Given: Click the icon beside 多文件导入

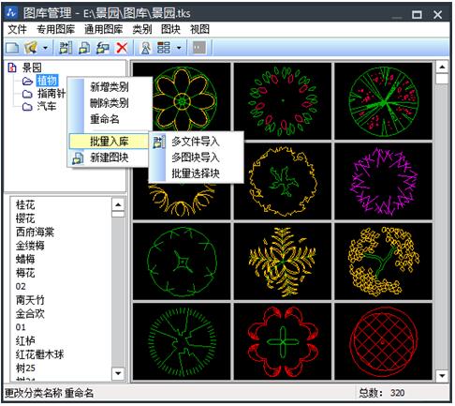Looking at the screenshot, I should (x=158, y=142).
